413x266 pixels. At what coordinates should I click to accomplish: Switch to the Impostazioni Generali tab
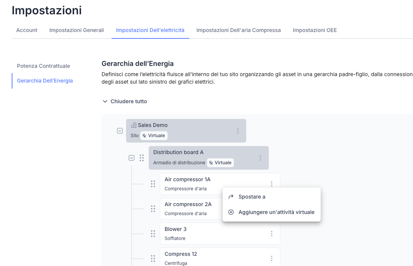point(76,30)
